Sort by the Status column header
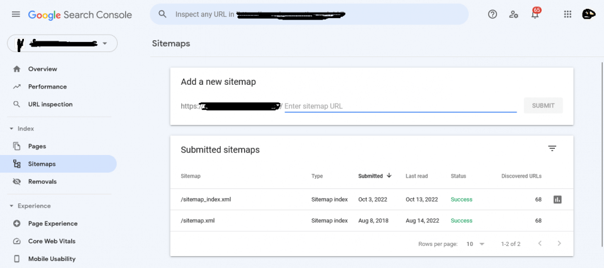Image resolution: width=604 pixels, height=268 pixels. coord(459,176)
